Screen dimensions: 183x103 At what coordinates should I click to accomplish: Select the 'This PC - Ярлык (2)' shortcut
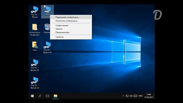[35, 65]
